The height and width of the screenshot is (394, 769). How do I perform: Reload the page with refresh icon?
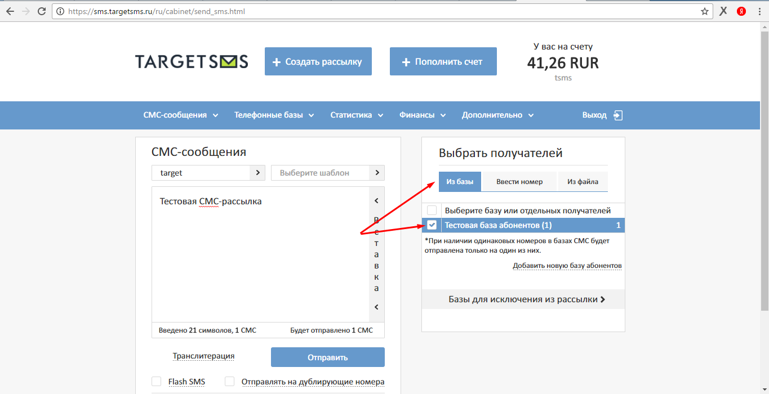[42, 11]
